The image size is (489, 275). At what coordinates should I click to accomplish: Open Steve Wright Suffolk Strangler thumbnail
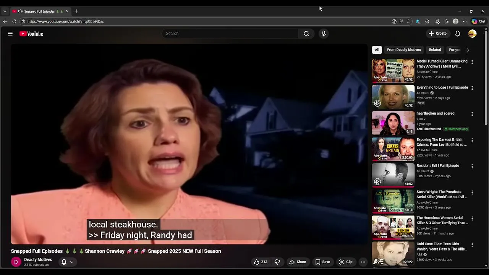tap(393, 201)
